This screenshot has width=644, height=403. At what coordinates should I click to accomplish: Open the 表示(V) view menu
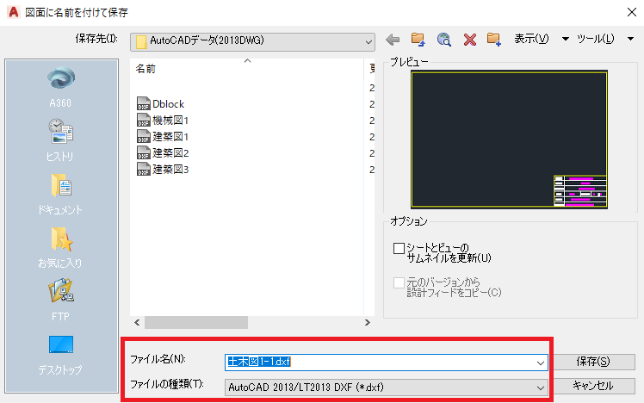531,39
